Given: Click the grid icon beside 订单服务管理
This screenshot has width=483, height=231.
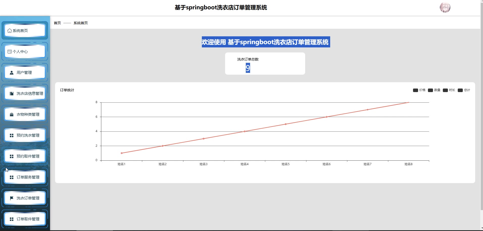Looking at the screenshot, I should tap(12, 177).
